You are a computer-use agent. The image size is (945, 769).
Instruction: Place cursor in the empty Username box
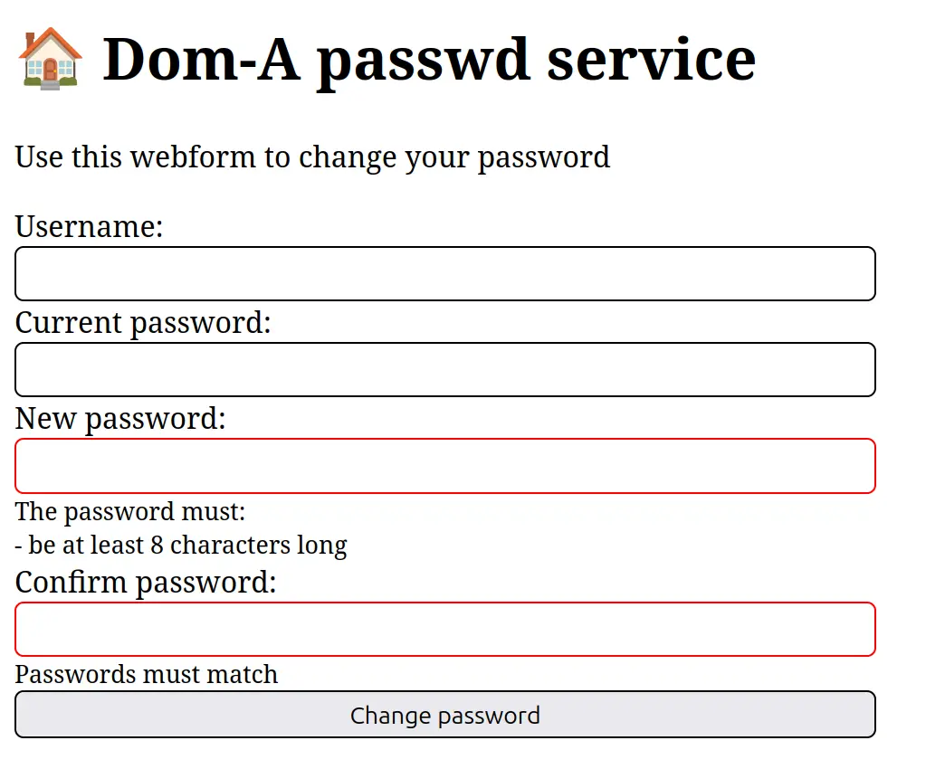pyautogui.click(x=445, y=273)
